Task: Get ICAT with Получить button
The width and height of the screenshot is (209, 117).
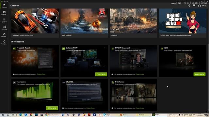Action: coord(200,74)
